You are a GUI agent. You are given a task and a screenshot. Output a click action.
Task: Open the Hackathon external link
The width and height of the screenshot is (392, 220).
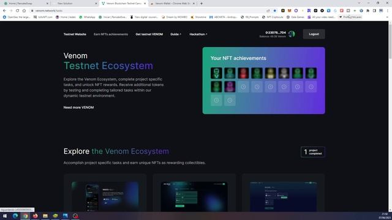click(198, 34)
